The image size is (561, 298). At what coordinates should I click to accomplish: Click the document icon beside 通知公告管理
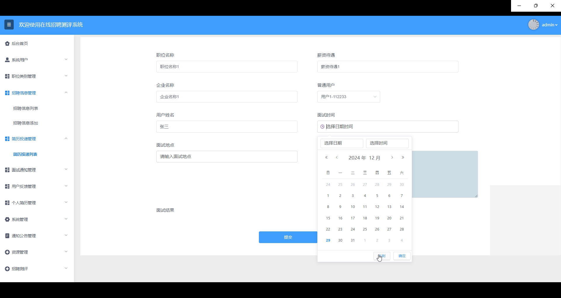7,236
